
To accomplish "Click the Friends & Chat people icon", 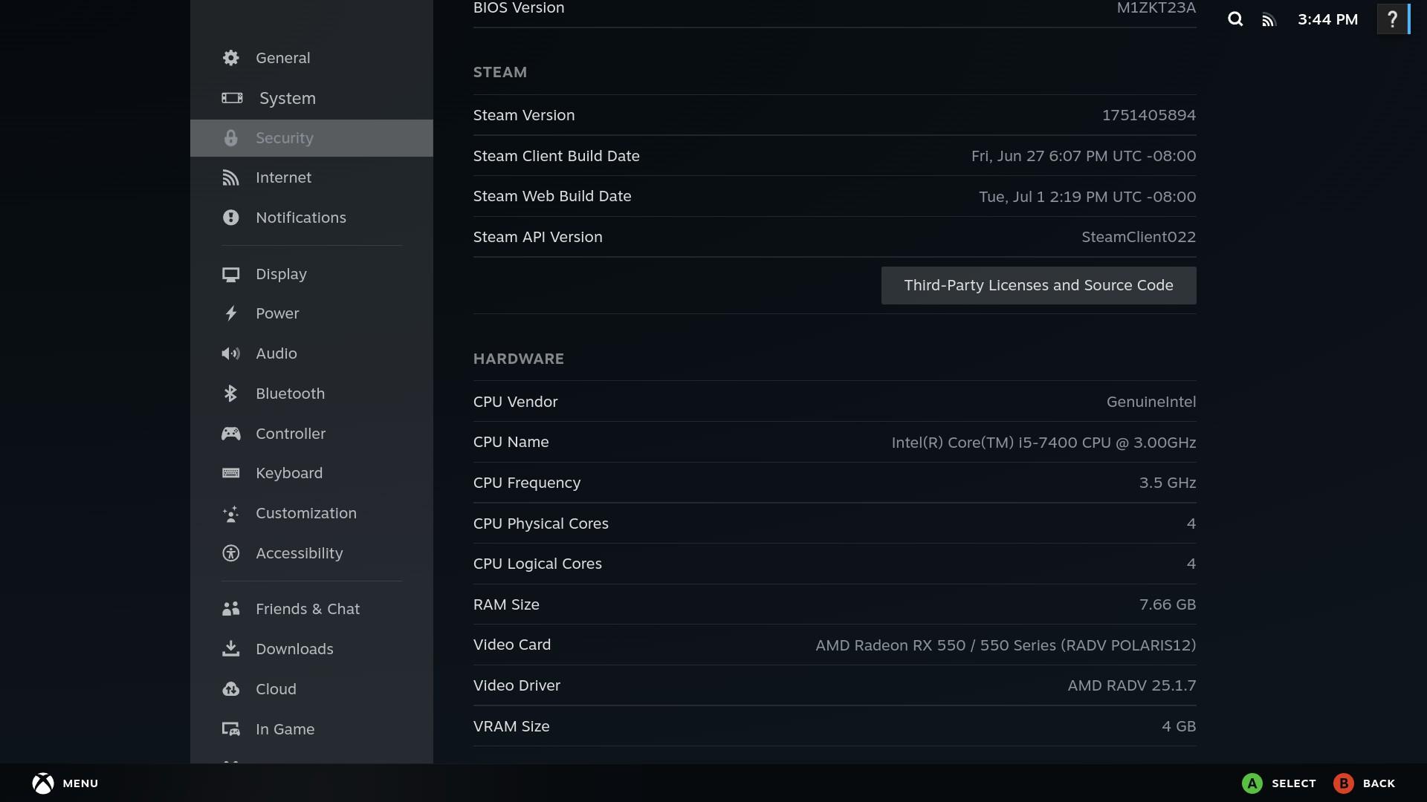I will pos(231,609).
